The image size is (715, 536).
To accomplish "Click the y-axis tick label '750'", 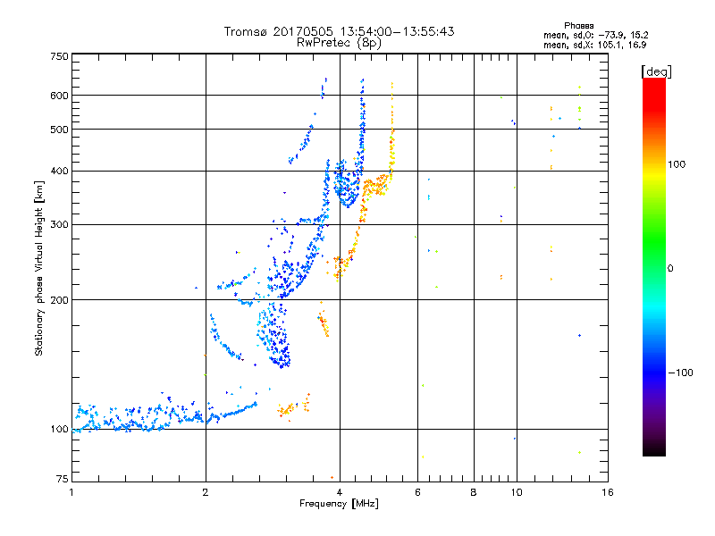I will (x=59, y=56).
